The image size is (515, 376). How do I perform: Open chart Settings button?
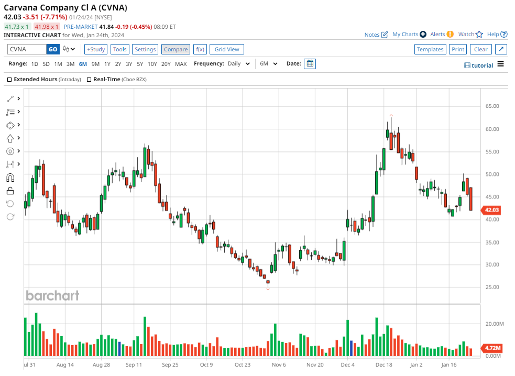pyautogui.click(x=145, y=49)
